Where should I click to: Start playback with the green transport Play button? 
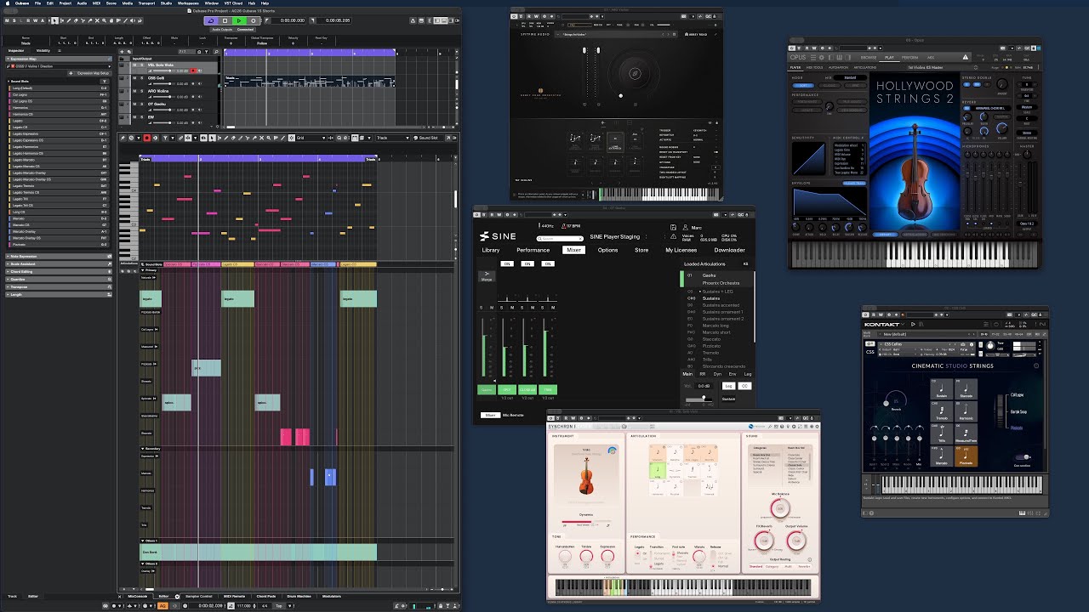pyautogui.click(x=239, y=20)
